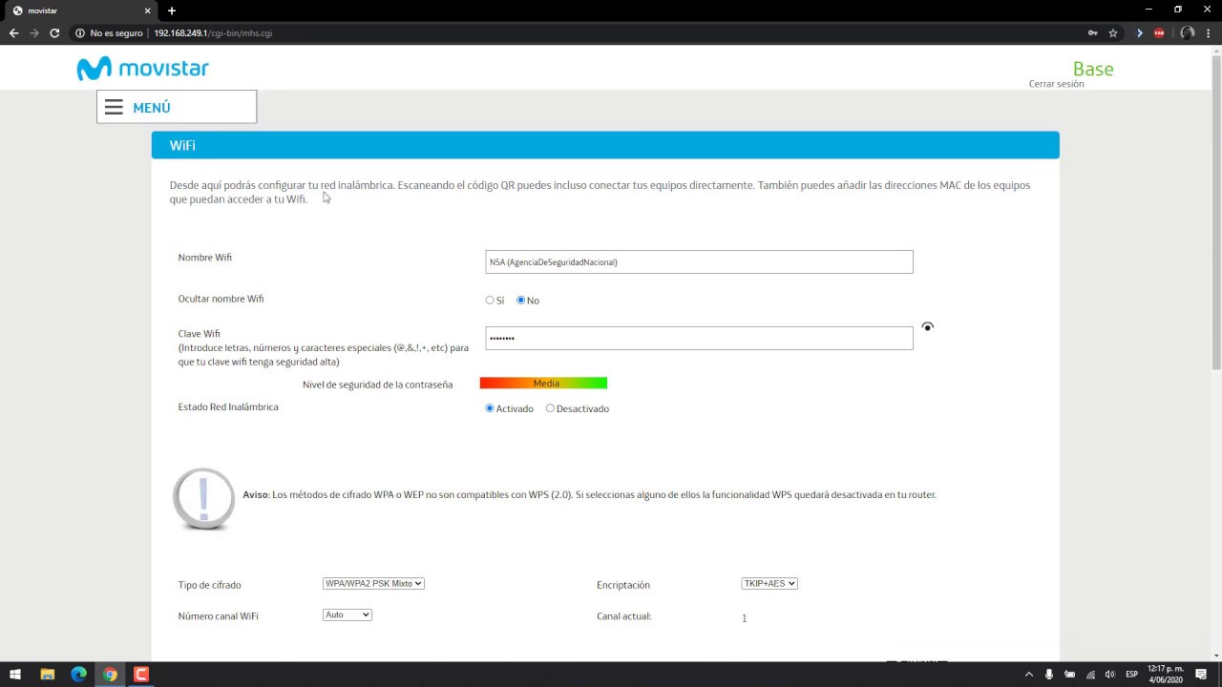Click the Tipo de cifrado label
This screenshot has width=1222, height=687.
pyautogui.click(x=209, y=585)
